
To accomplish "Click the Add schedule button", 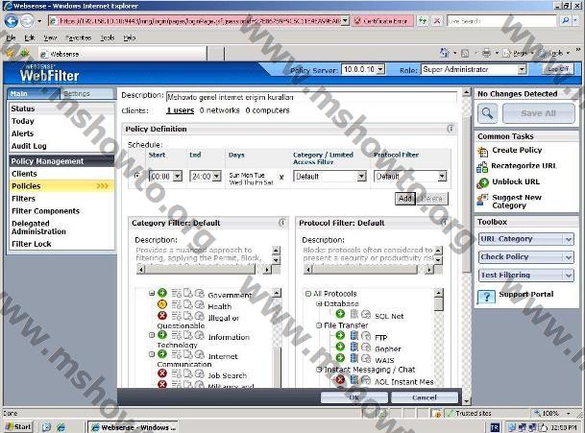I will click(x=405, y=199).
